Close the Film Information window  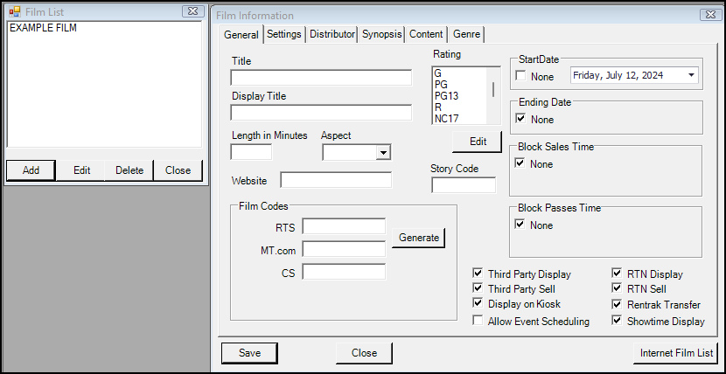click(x=706, y=15)
